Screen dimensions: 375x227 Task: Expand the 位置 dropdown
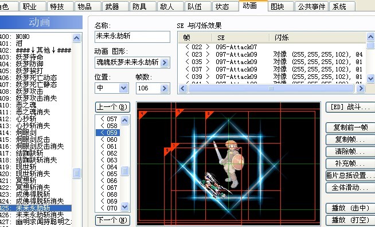click(x=123, y=88)
